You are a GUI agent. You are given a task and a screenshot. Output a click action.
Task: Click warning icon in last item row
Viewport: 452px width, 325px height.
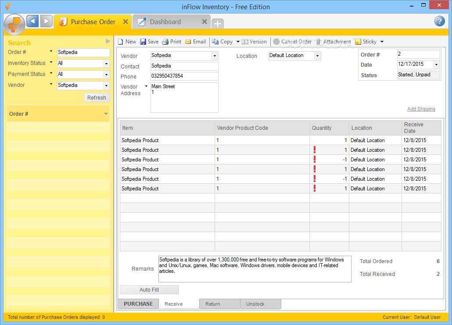pos(315,188)
